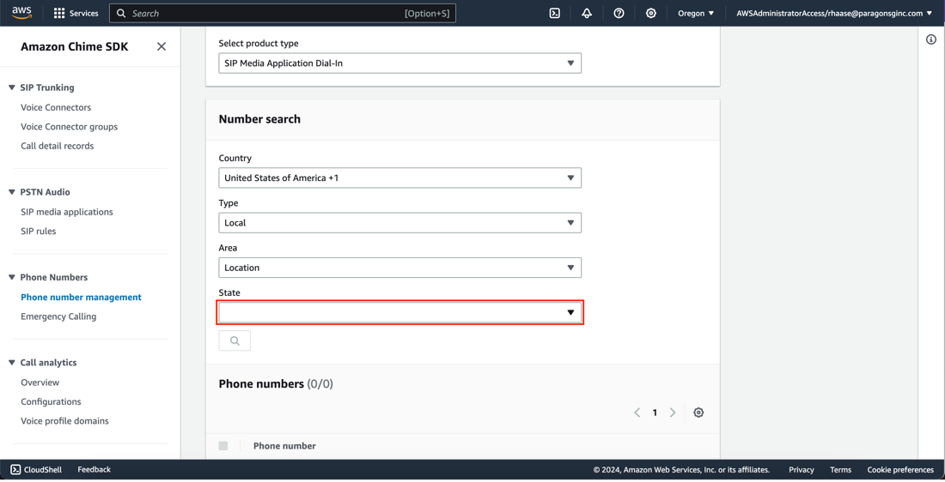Open the Privacy link
The width and height of the screenshot is (945, 482).
[801, 470]
